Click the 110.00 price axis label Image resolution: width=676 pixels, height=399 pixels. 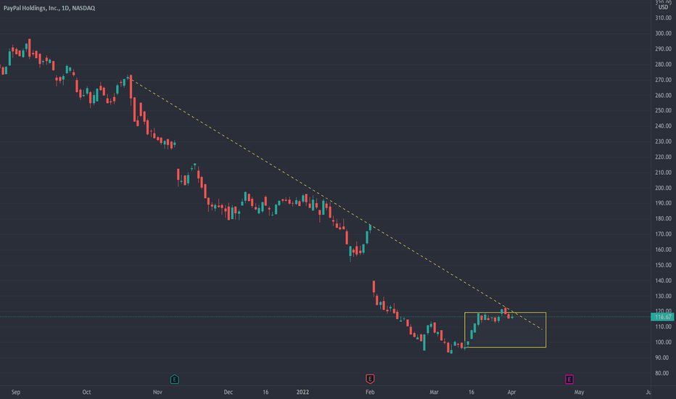663,327
